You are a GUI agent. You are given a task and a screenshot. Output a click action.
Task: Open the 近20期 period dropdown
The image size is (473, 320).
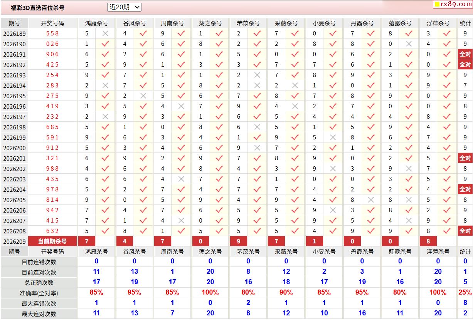click(124, 7)
